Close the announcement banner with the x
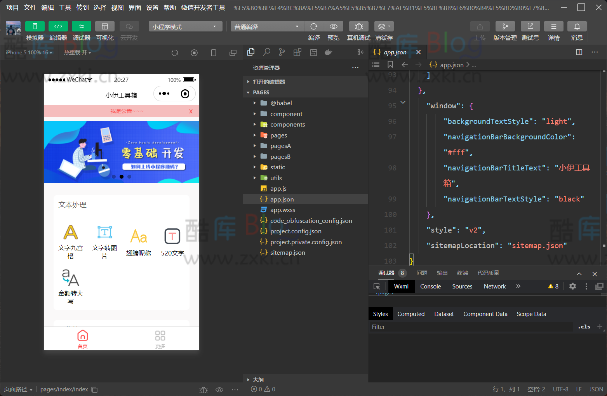 click(191, 111)
